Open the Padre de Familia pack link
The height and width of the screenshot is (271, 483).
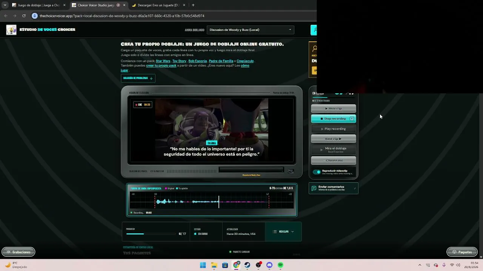coord(221,61)
